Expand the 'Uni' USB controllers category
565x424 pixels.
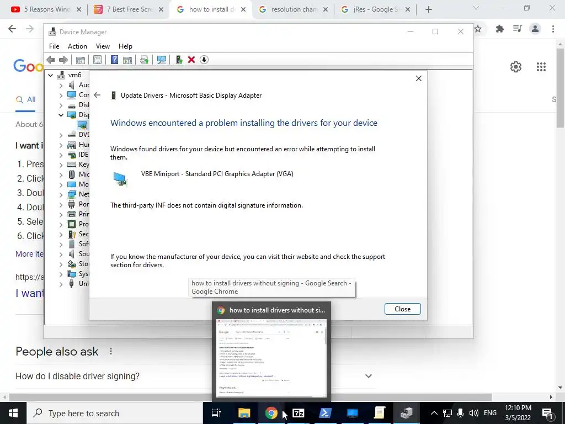tap(61, 284)
